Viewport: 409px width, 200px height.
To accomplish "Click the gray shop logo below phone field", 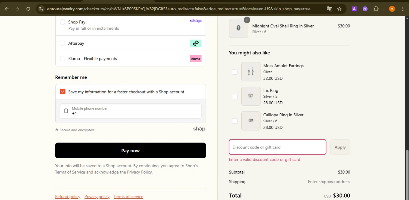I will coord(199,129).
